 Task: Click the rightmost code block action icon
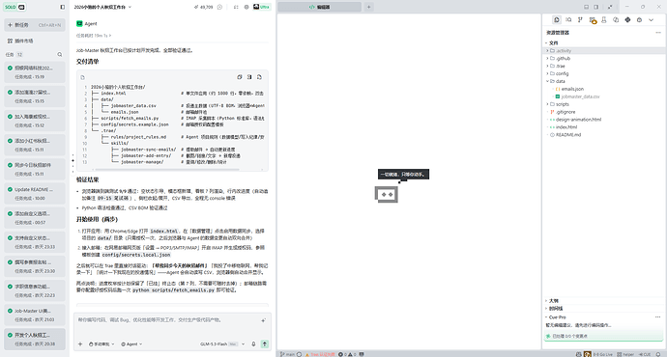259,77
